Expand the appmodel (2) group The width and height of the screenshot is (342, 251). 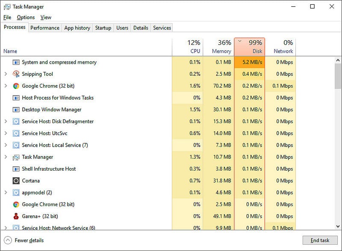pyautogui.click(x=6, y=192)
